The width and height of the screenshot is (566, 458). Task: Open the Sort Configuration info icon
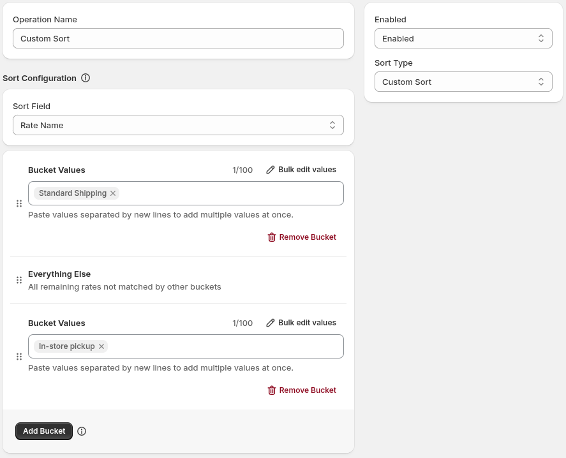[x=86, y=78]
